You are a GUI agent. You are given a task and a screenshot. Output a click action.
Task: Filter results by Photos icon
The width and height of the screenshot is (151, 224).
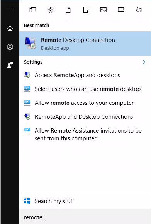(x=103, y=10)
